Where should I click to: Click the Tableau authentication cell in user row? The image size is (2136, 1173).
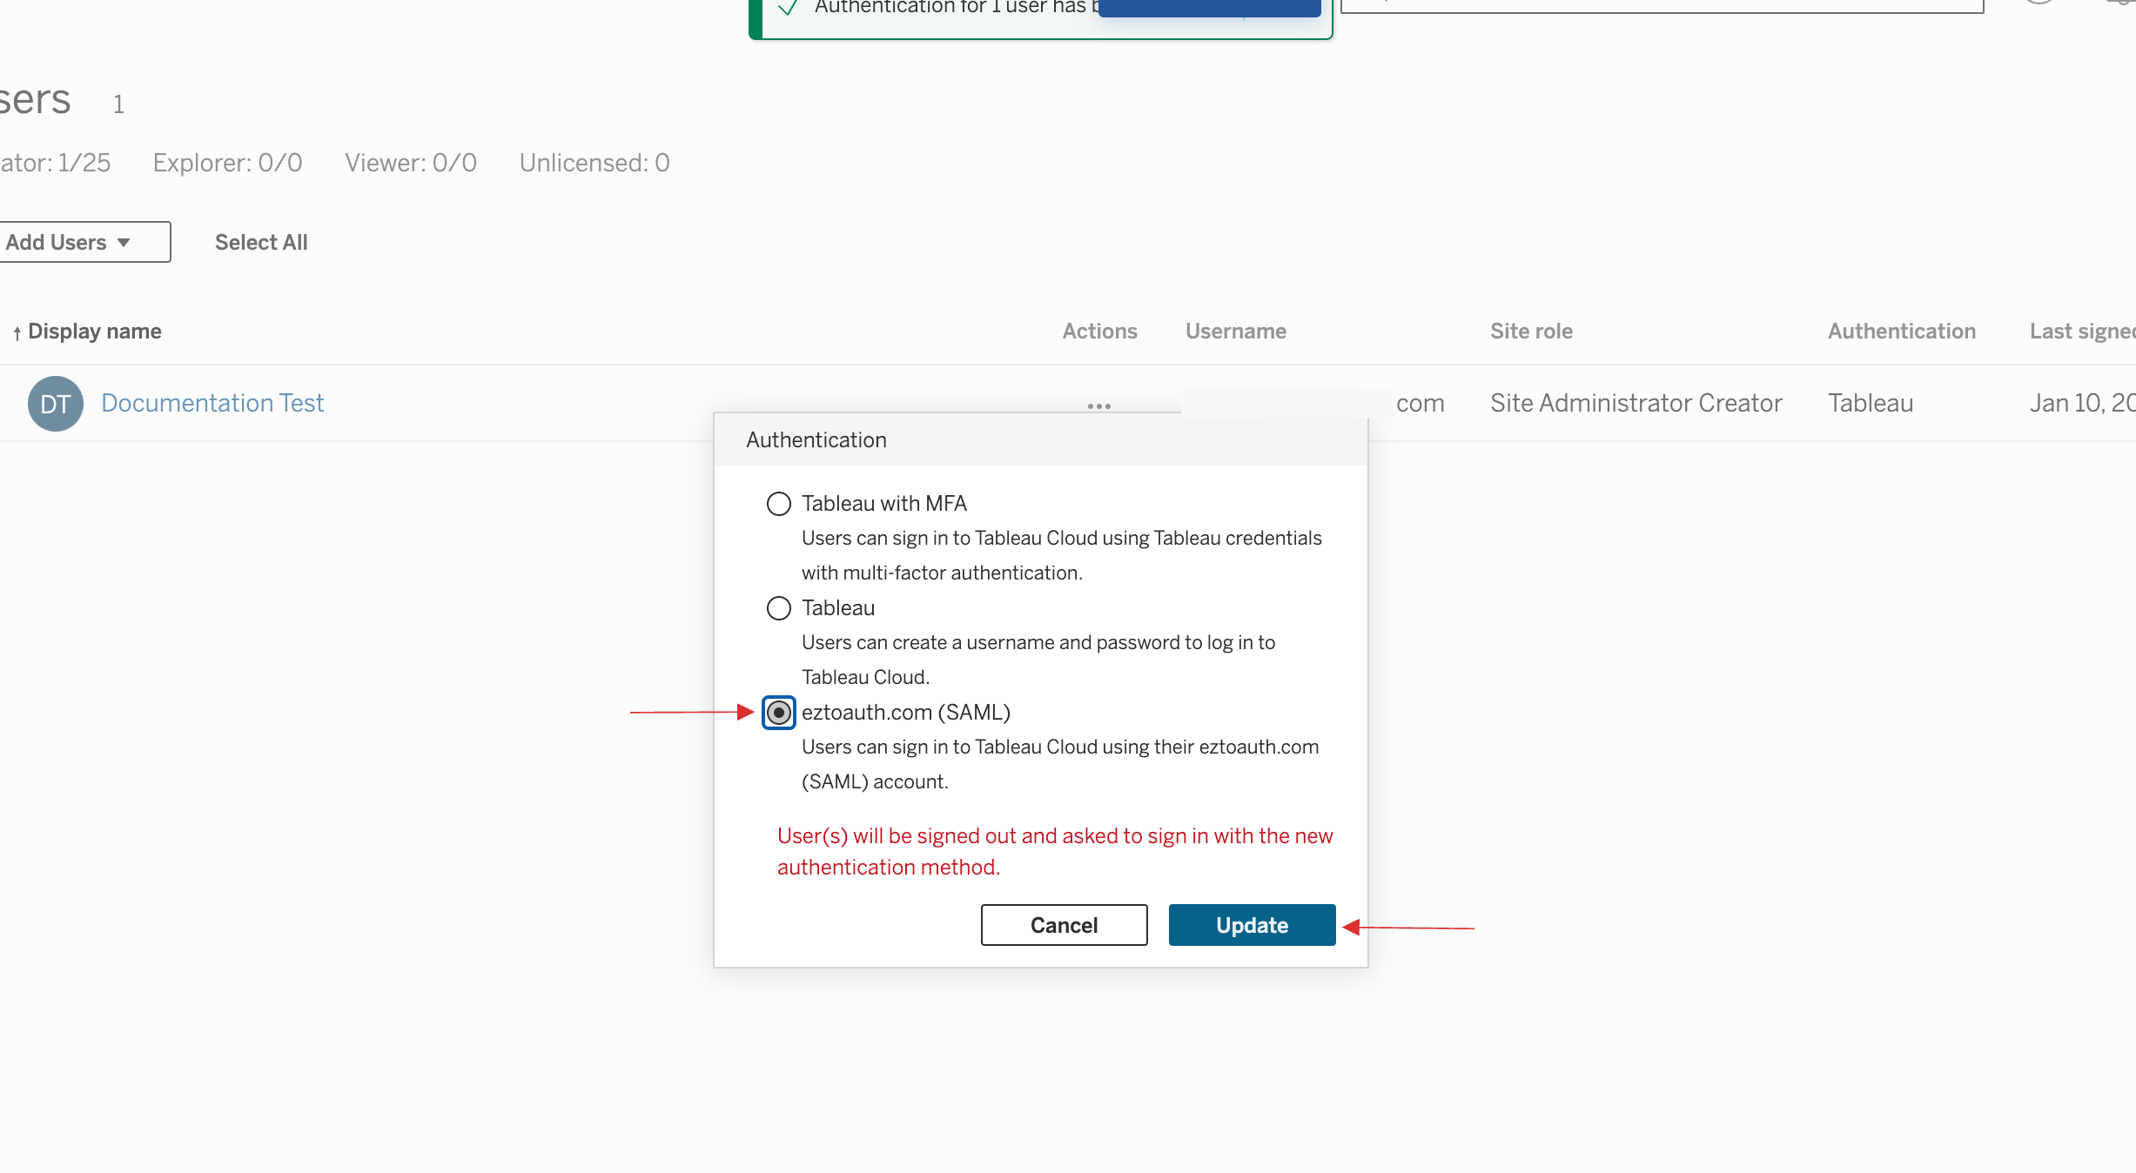(x=1870, y=403)
